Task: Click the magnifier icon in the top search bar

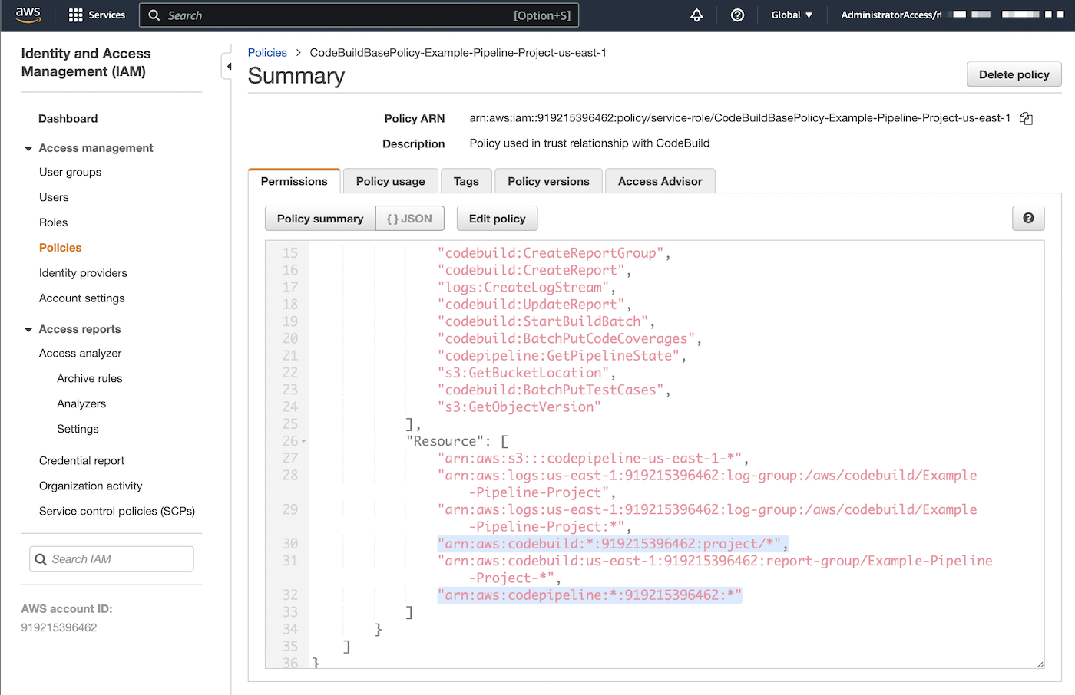Action: pos(154,15)
